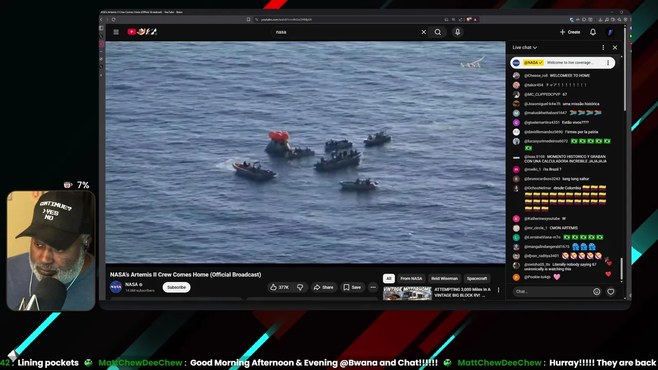Image resolution: width=658 pixels, height=370 pixels.
Task: Click username @brunocardozo3243 in chat
Action: tap(542, 179)
